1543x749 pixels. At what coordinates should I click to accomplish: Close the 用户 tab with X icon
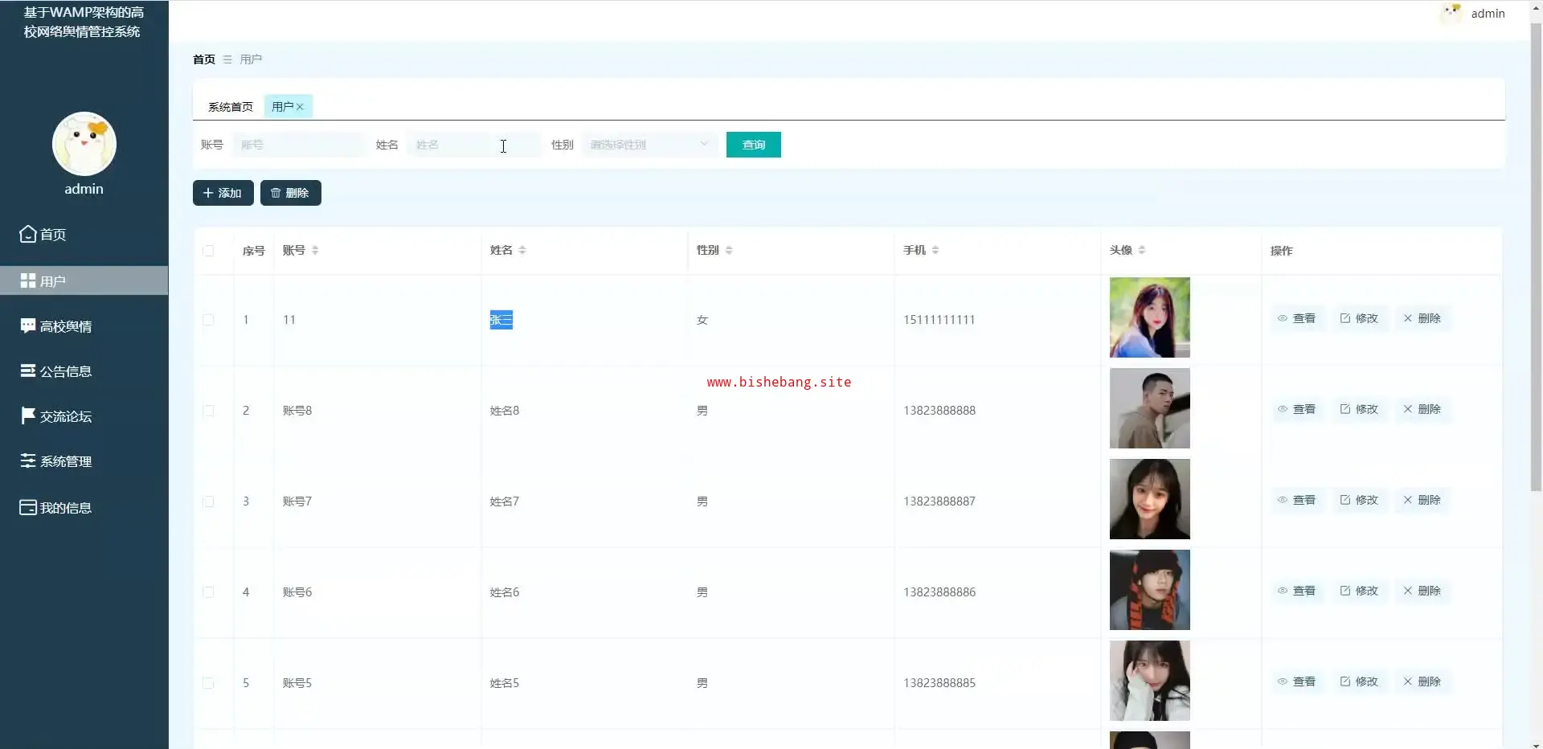(x=300, y=107)
